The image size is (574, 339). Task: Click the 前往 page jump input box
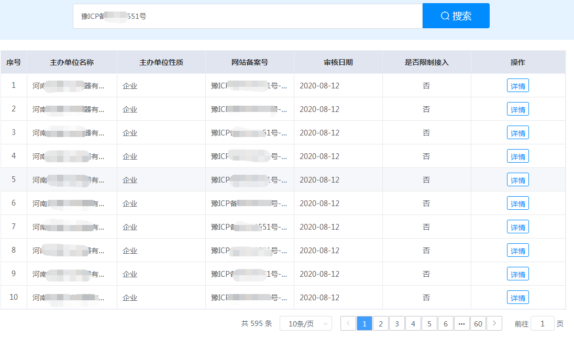[542, 323]
